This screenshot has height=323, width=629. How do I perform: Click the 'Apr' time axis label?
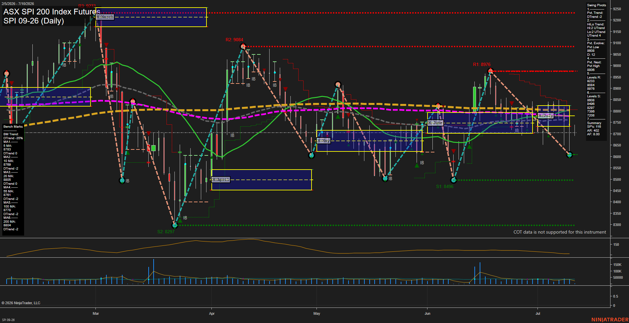click(212, 313)
